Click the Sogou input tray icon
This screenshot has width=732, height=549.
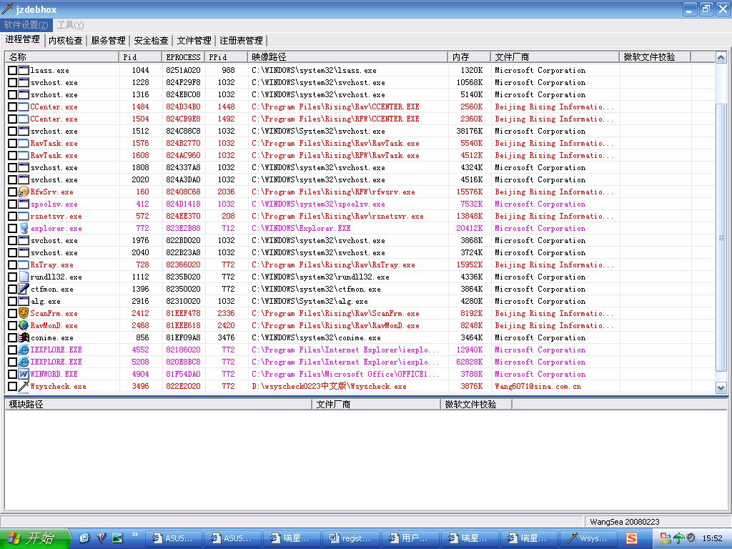click(x=632, y=538)
